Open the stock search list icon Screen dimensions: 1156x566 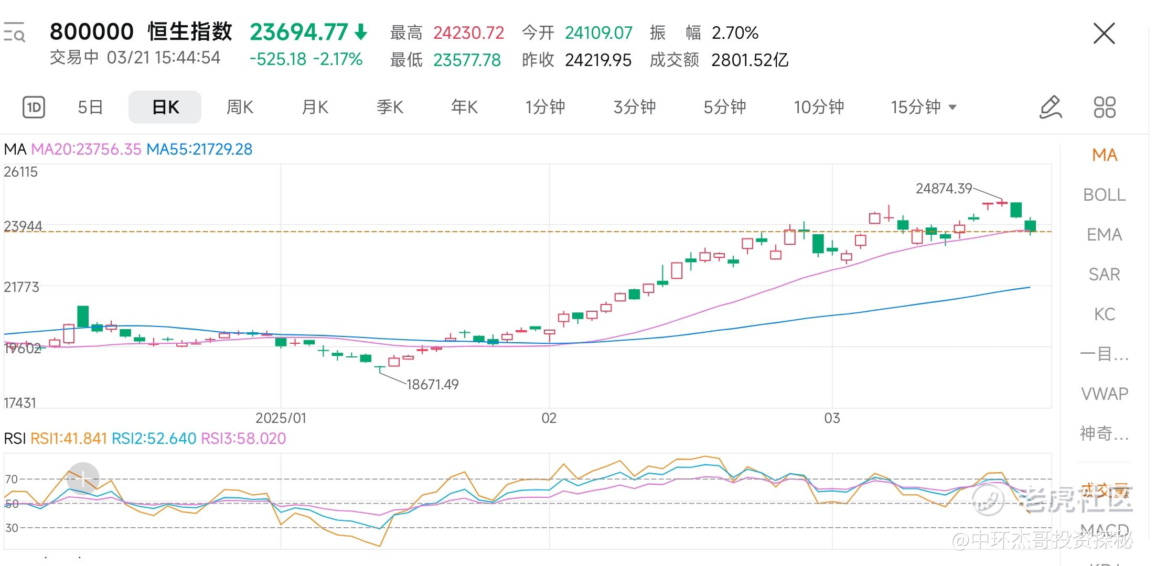[14, 32]
